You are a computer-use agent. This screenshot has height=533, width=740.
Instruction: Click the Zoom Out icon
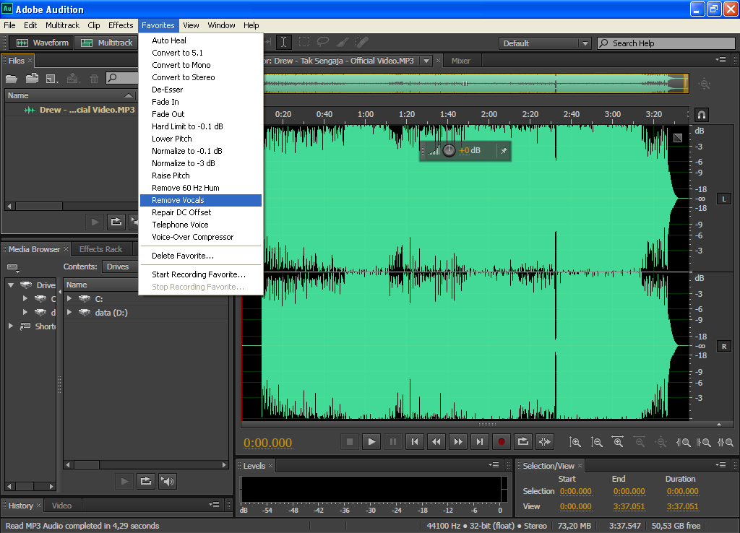[597, 441]
